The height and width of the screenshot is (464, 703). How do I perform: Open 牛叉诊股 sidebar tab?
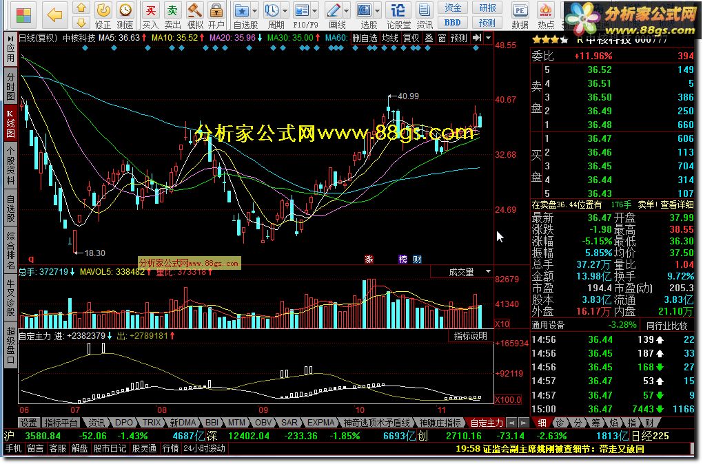(10, 297)
